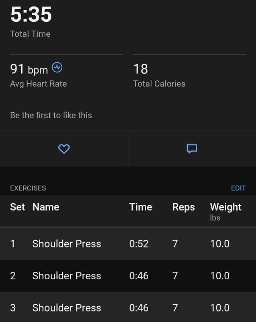Choose set 3 Shoulder Press exercise name
256x322 pixels.
pos(67,308)
